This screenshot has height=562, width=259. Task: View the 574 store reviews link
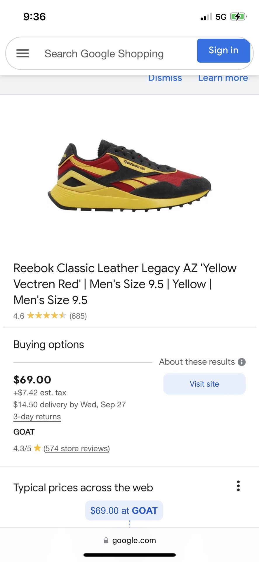coord(77,448)
